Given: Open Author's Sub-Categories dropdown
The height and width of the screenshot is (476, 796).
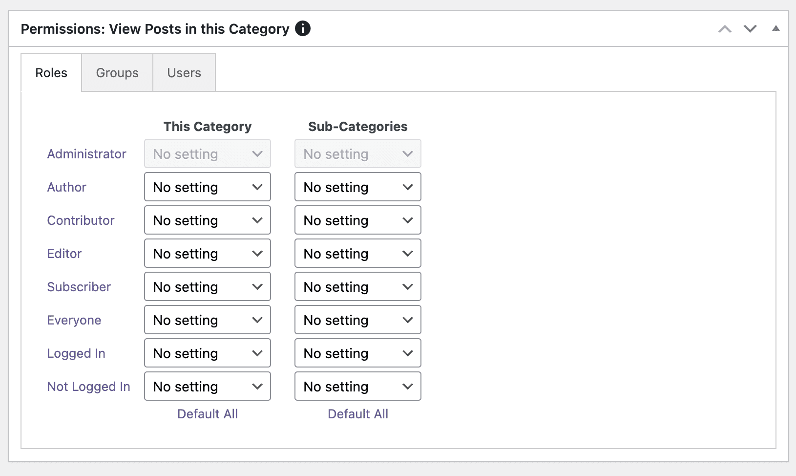Looking at the screenshot, I should [x=357, y=187].
